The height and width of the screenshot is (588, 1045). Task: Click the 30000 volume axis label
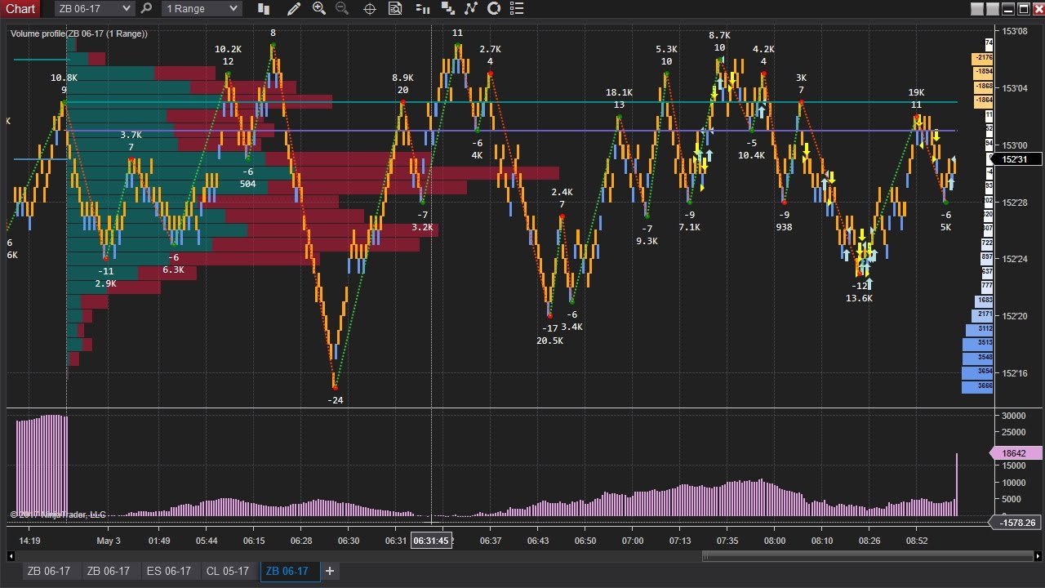point(1013,415)
